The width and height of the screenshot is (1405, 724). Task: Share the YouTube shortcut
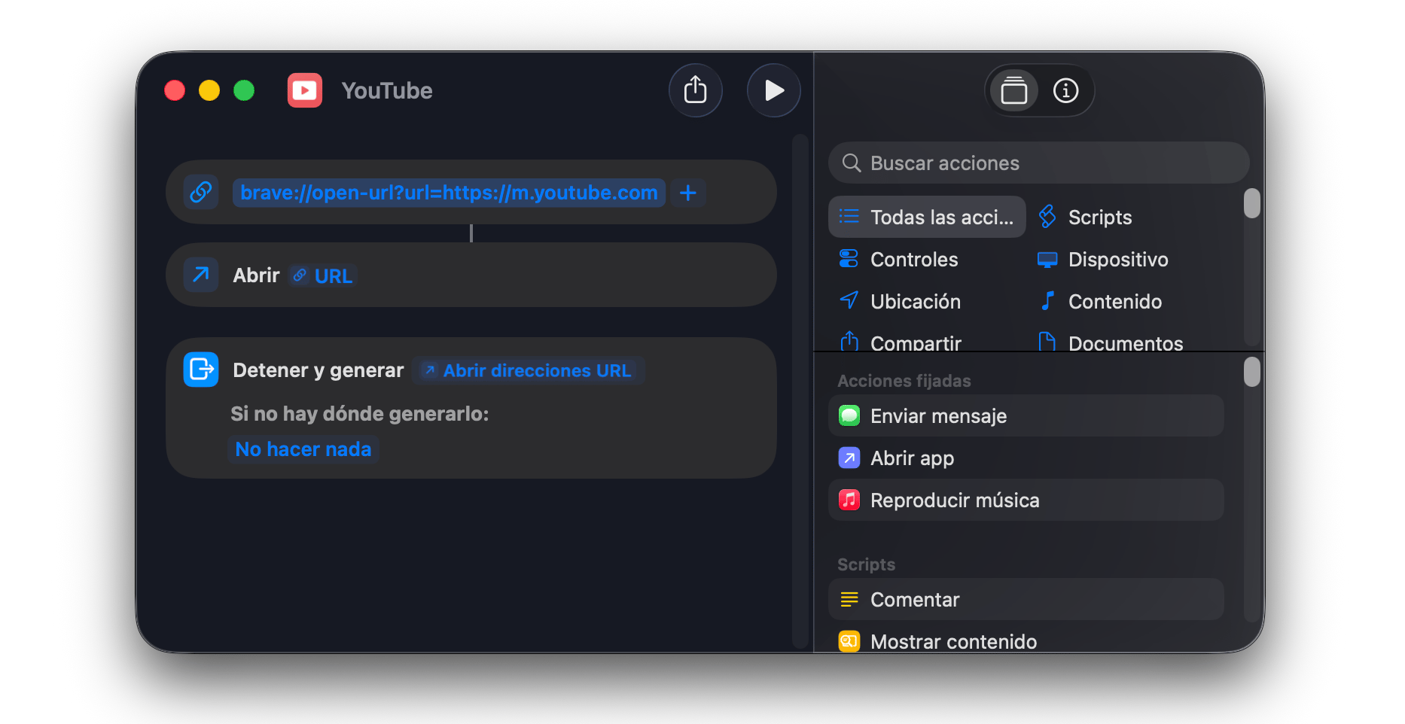(695, 90)
